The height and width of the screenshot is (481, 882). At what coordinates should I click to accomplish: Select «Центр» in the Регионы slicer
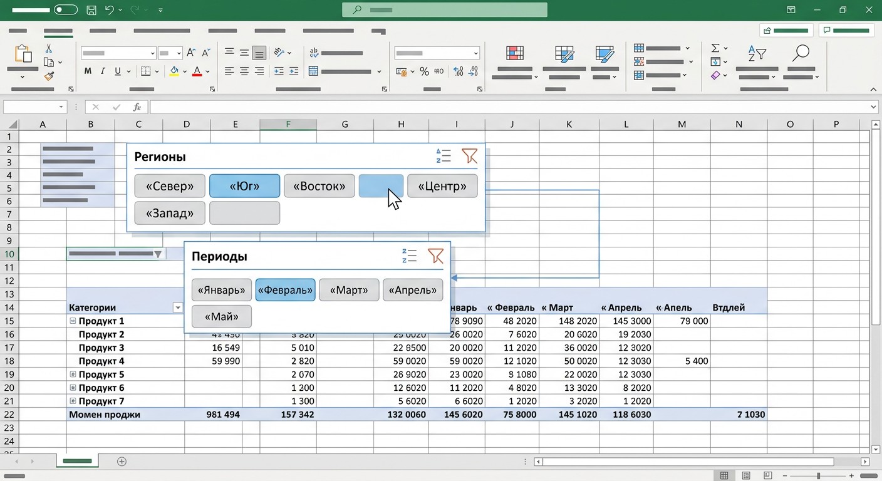442,186
